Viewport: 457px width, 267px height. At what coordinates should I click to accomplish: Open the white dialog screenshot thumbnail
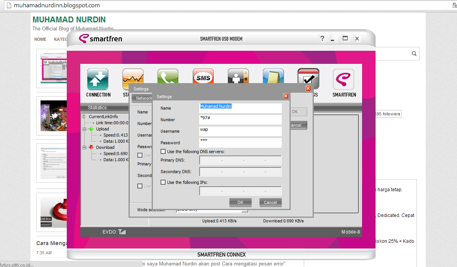point(54,163)
